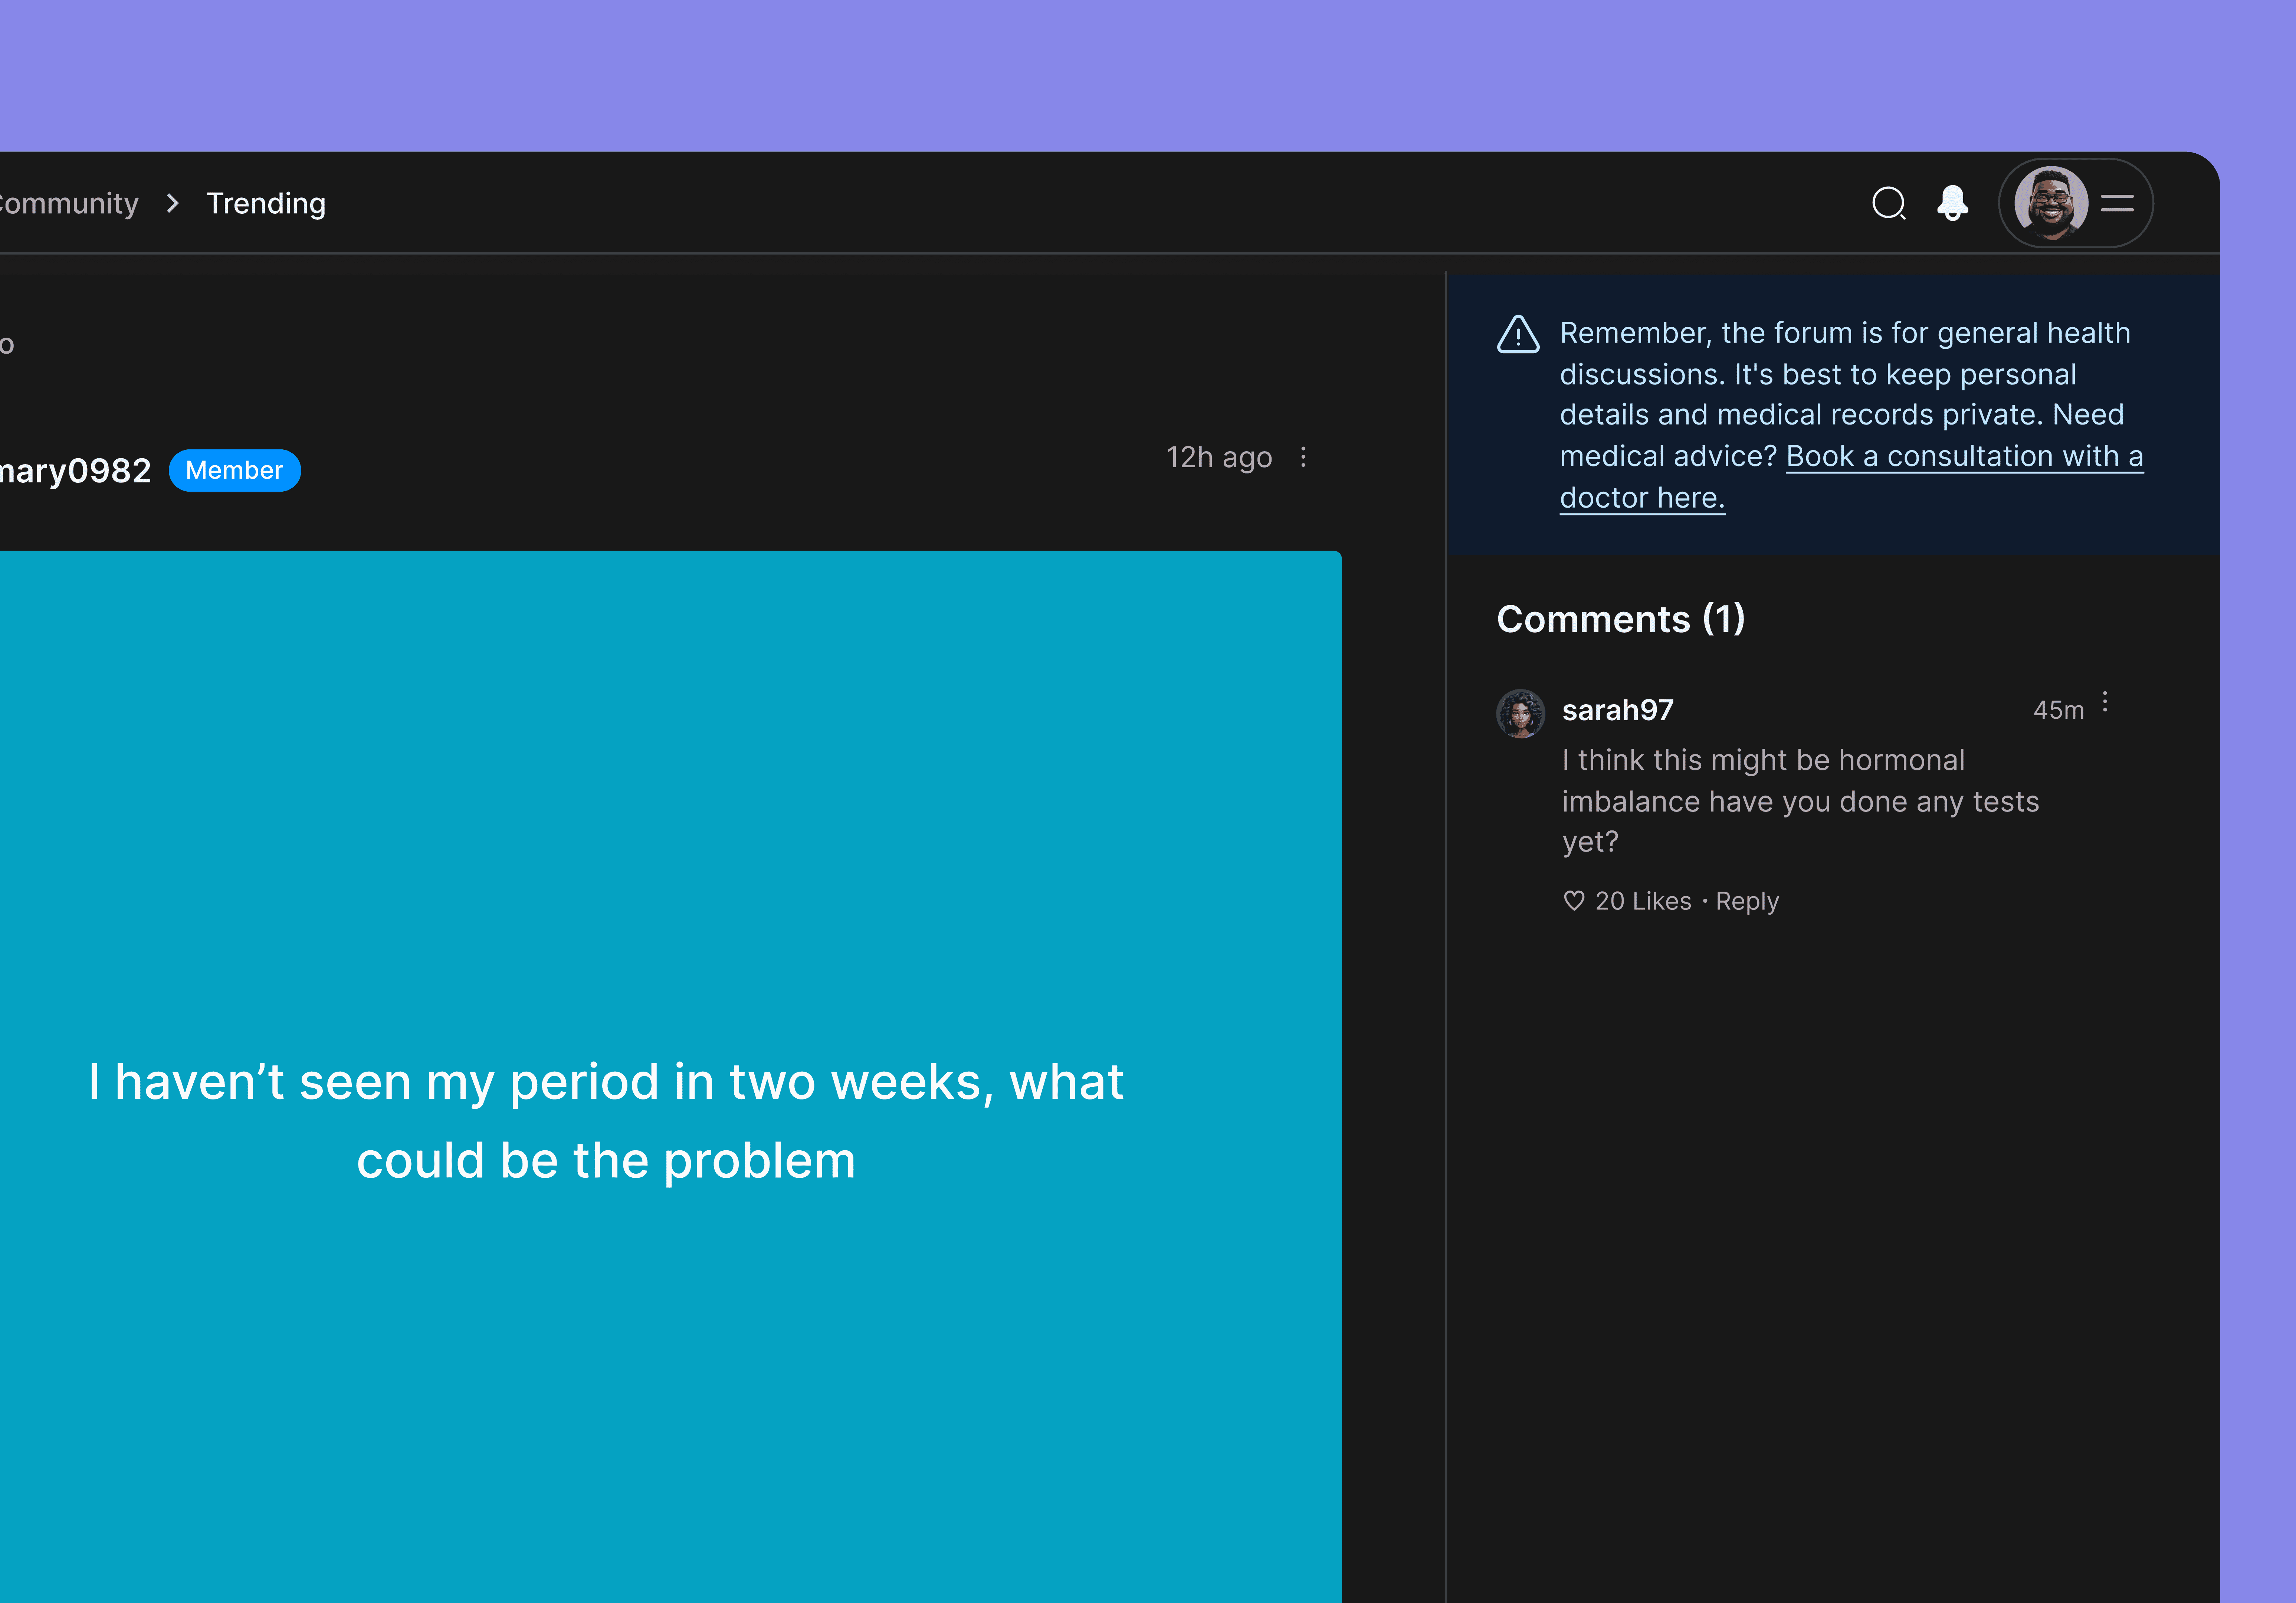2296x1603 pixels.
Task: Click the warning triangle icon
Action: click(x=1518, y=335)
